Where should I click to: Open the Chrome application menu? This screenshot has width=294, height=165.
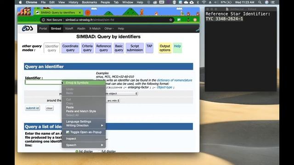31,2
